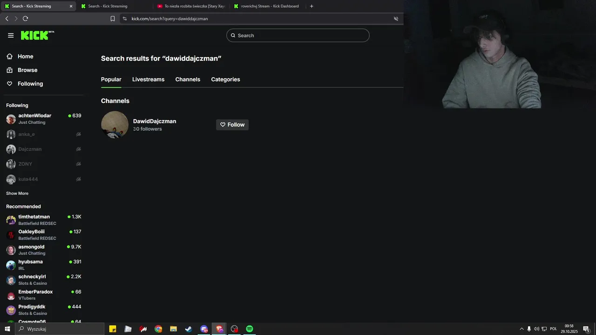This screenshot has width=596, height=335.
Task: Switch to the YouTube 'To niezła rozbita świeczka' tab
Action: click(x=191, y=6)
